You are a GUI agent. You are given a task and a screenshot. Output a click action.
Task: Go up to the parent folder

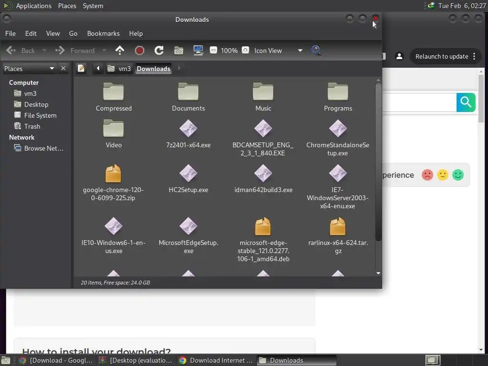[x=120, y=50]
